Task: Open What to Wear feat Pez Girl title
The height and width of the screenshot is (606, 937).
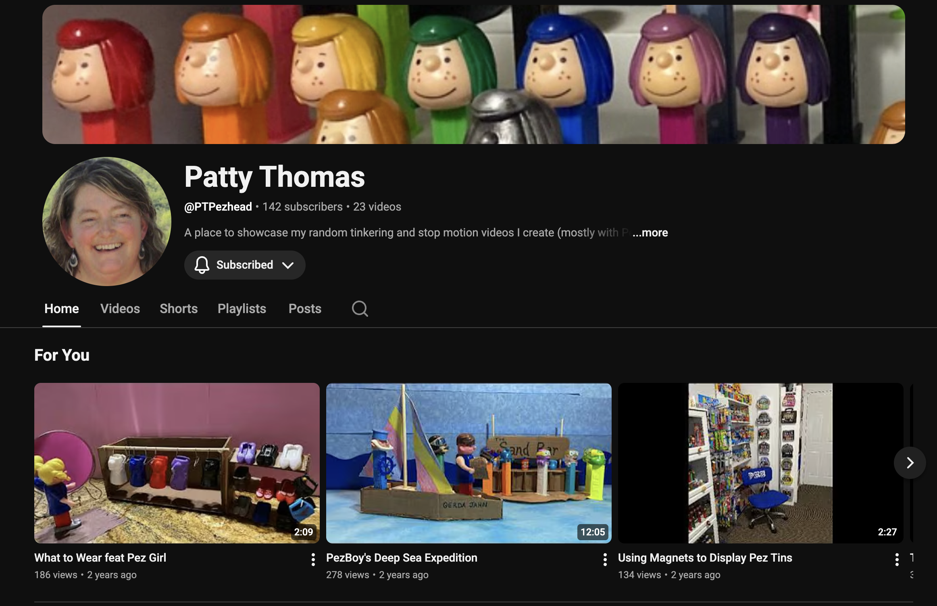Action: coord(100,558)
